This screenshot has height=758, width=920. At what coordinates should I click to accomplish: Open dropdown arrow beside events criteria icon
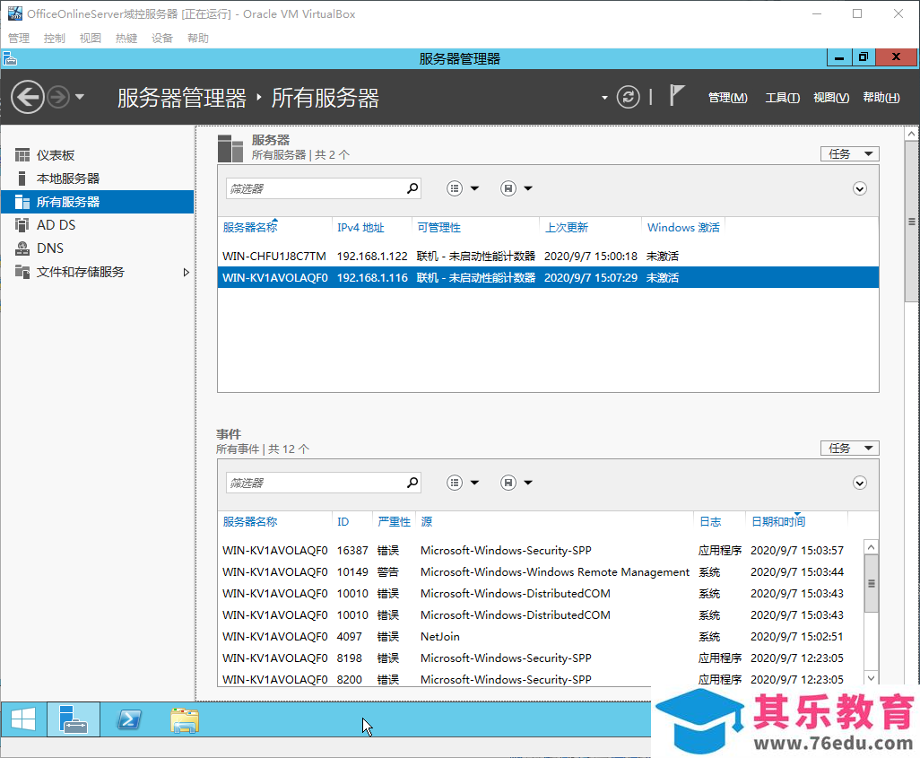(474, 483)
